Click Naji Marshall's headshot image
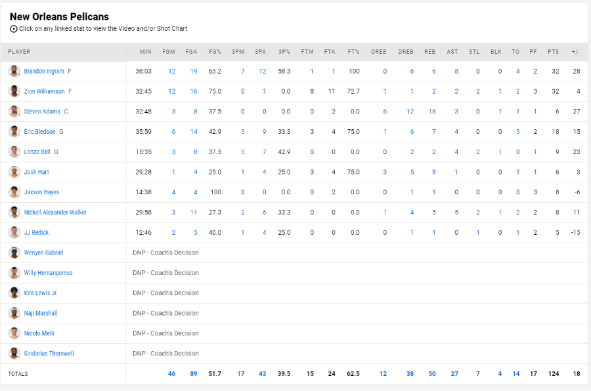Screen dimensions: 591x391 (14, 313)
